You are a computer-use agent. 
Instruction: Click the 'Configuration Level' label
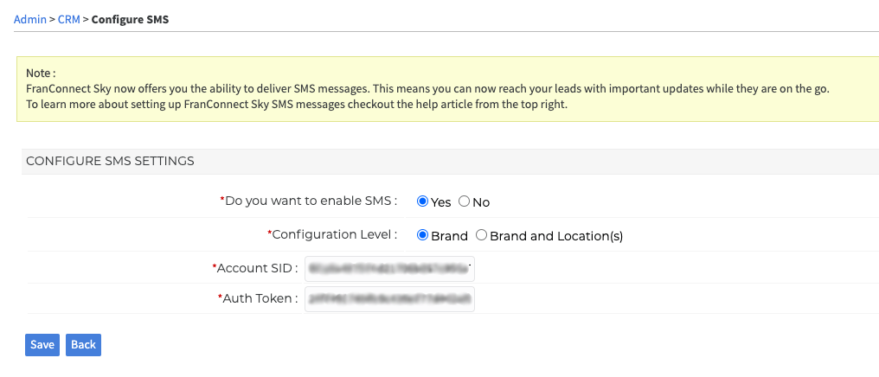(332, 234)
